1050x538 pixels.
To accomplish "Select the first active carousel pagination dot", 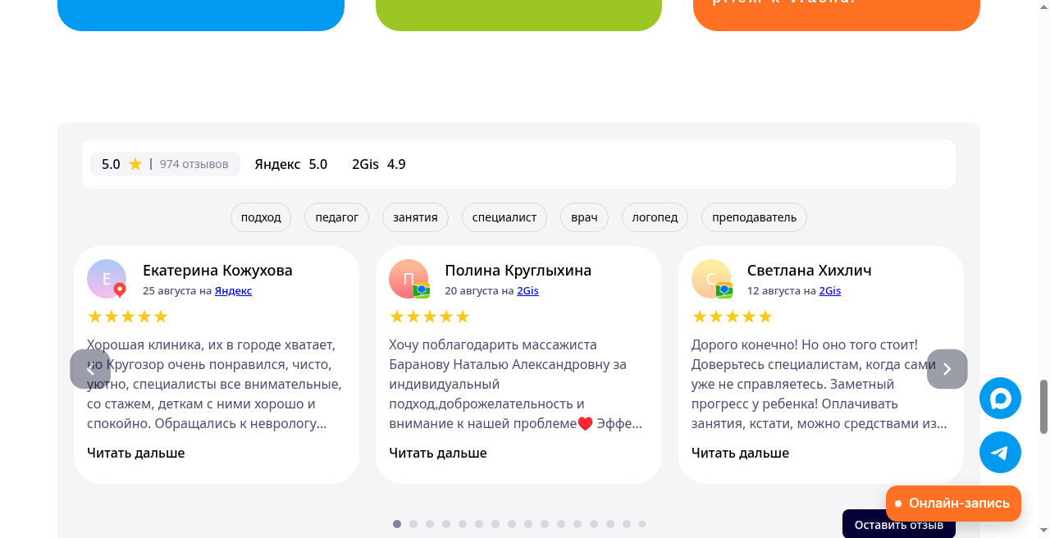I will pos(397,524).
